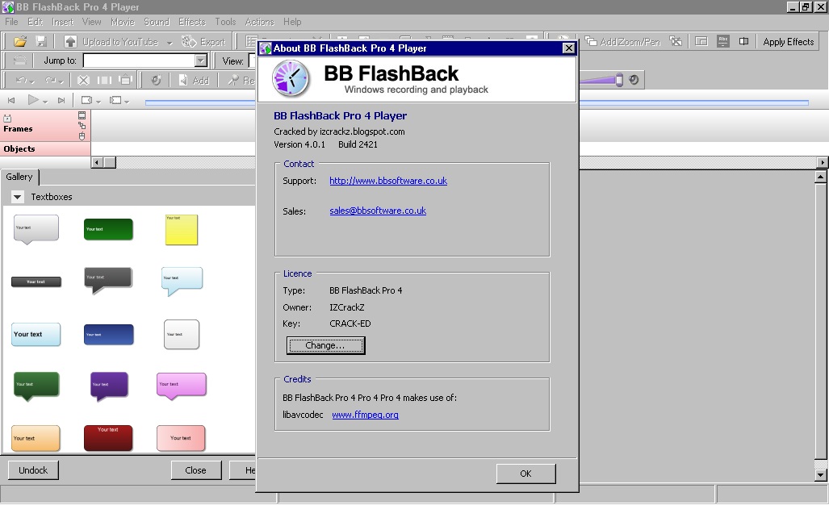Go to the last frame

coord(61,100)
